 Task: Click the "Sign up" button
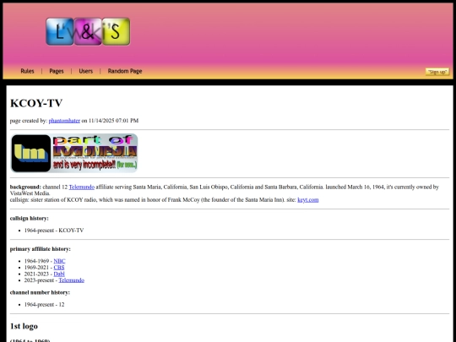pyautogui.click(x=437, y=72)
